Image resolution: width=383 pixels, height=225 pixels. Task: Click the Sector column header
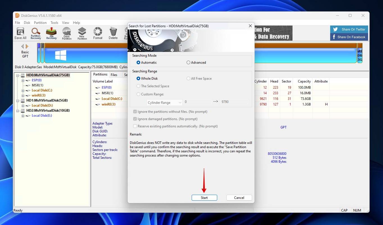[286, 81]
